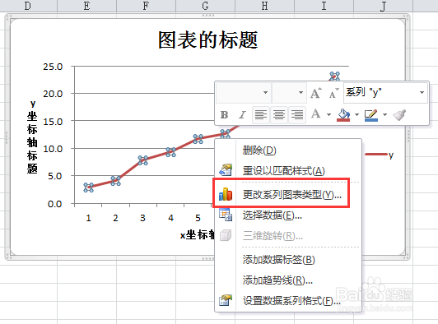Click the legend entry y
This screenshot has height=324, width=438.
[x=380, y=155]
